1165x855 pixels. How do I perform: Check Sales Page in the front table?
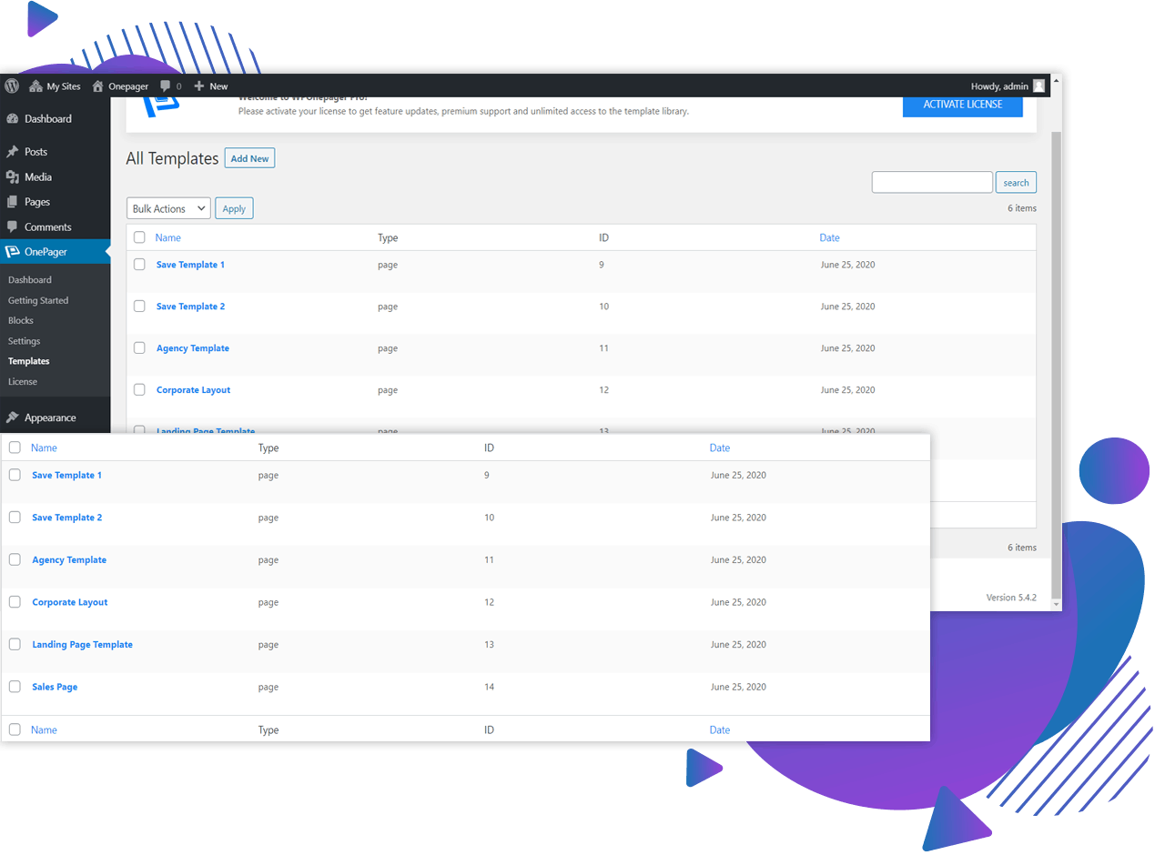(x=15, y=686)
